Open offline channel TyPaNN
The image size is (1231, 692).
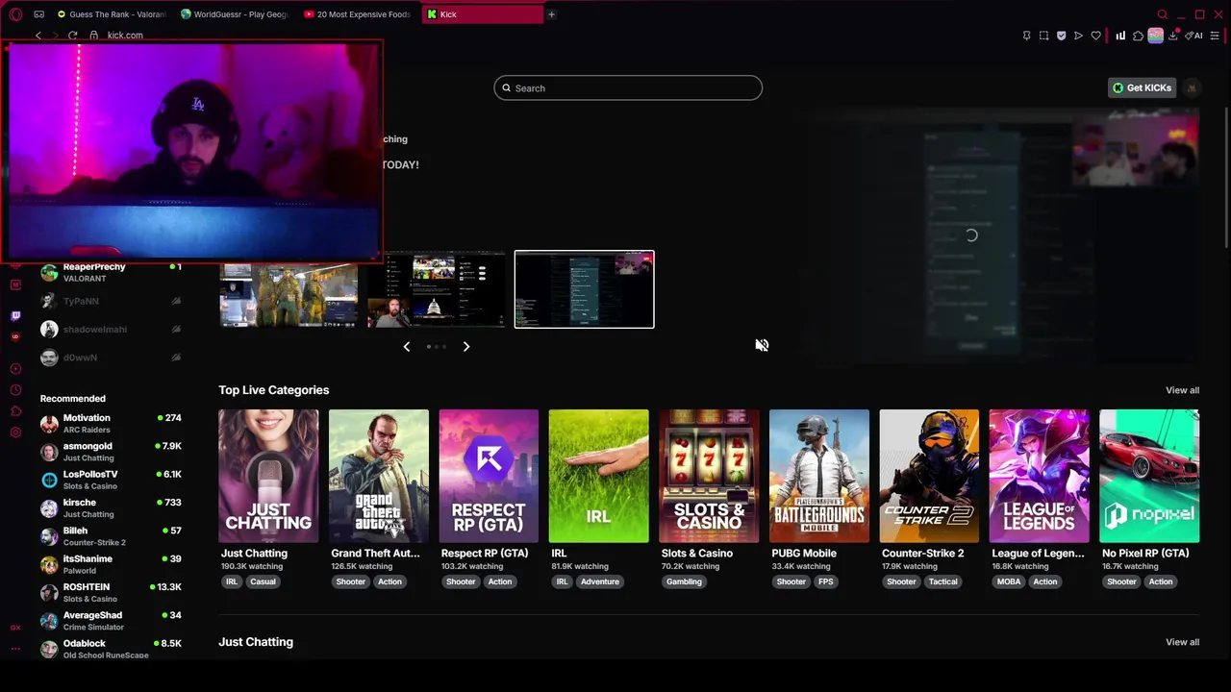pos(111,301)
